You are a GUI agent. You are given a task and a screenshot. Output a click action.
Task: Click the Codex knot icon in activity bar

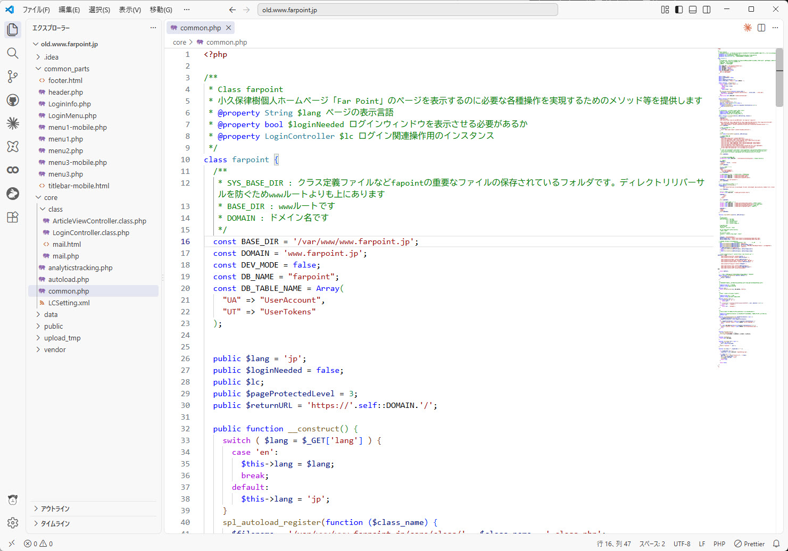(x=13, y=147)
